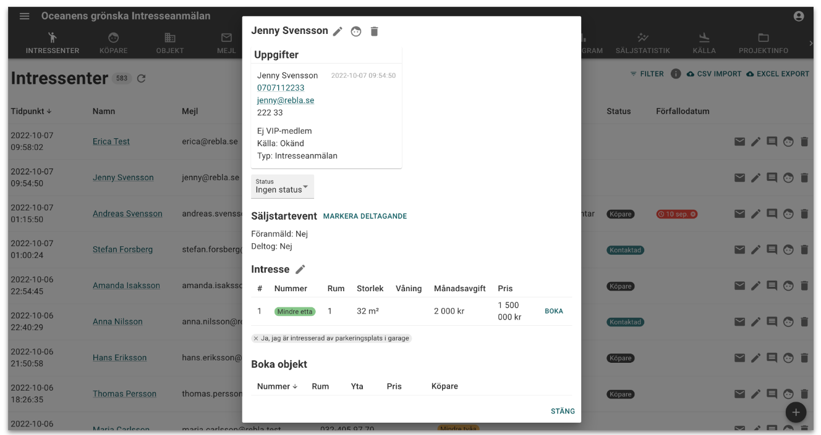Open the hamburger navigation menu
Screen dimensions: 821x435
click(24, 16)
